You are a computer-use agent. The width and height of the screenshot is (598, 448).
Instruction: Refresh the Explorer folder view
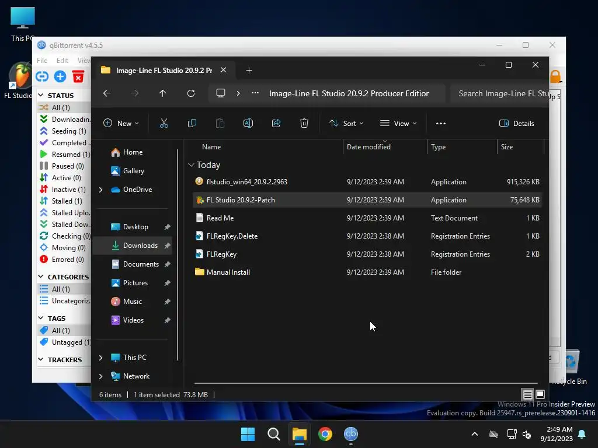(191, 93)
